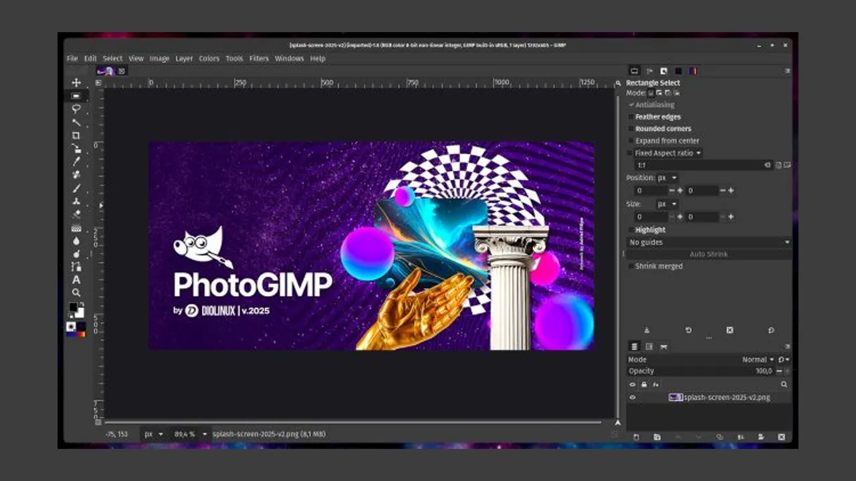The image size is (856, 481).
Task: Select the Clone stamp tool
Action: 76,201
